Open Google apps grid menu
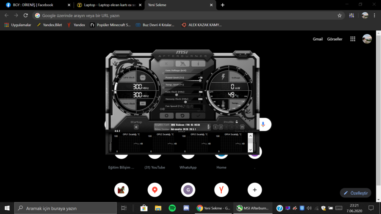The height and width of the screenshot is (214, 381). pos(353,39)
